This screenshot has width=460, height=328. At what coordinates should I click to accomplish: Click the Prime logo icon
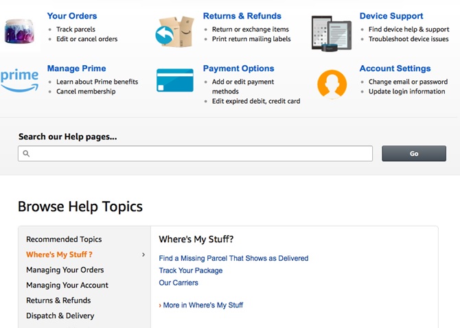click(19, 80)
